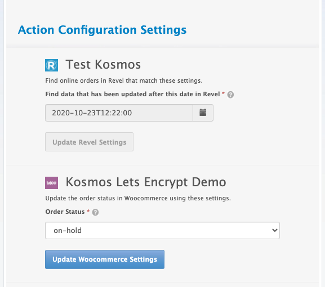Open the Order Status on-hold dropdown
This screenshot has height=287, width=325.
coord(162,231)
